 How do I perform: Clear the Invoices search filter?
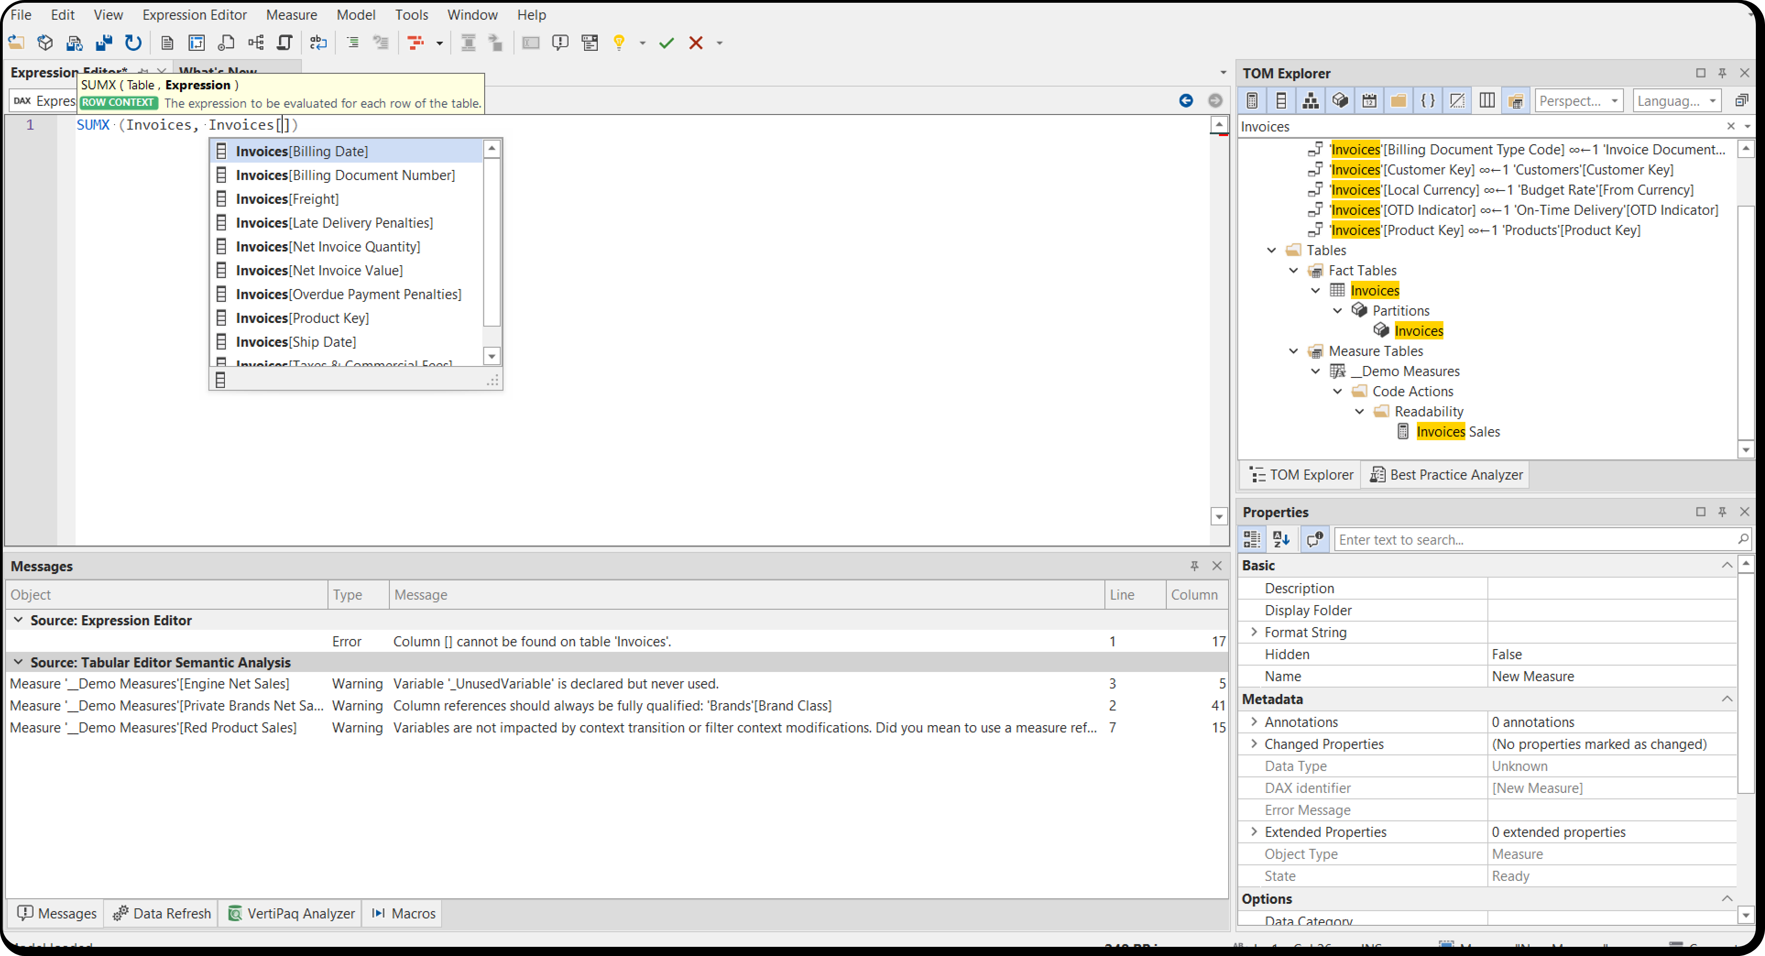(x=1731, y=126)
